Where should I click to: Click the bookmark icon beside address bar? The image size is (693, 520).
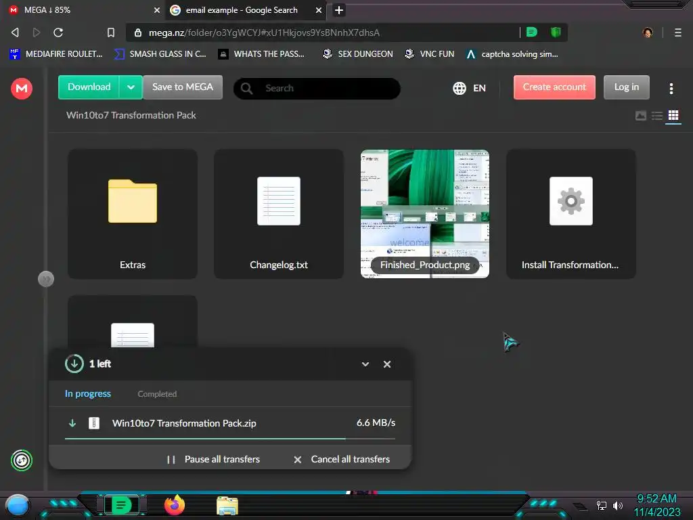click(111, 32)
